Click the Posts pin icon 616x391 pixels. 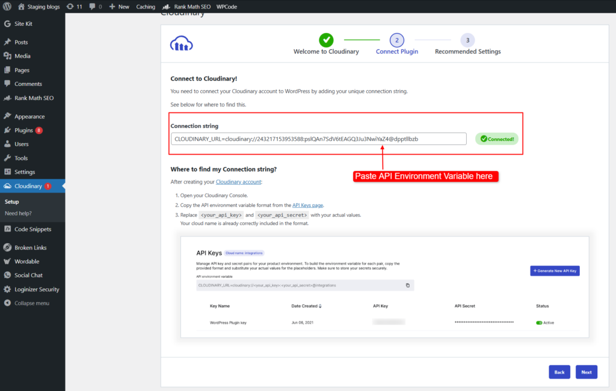[7, 42]
